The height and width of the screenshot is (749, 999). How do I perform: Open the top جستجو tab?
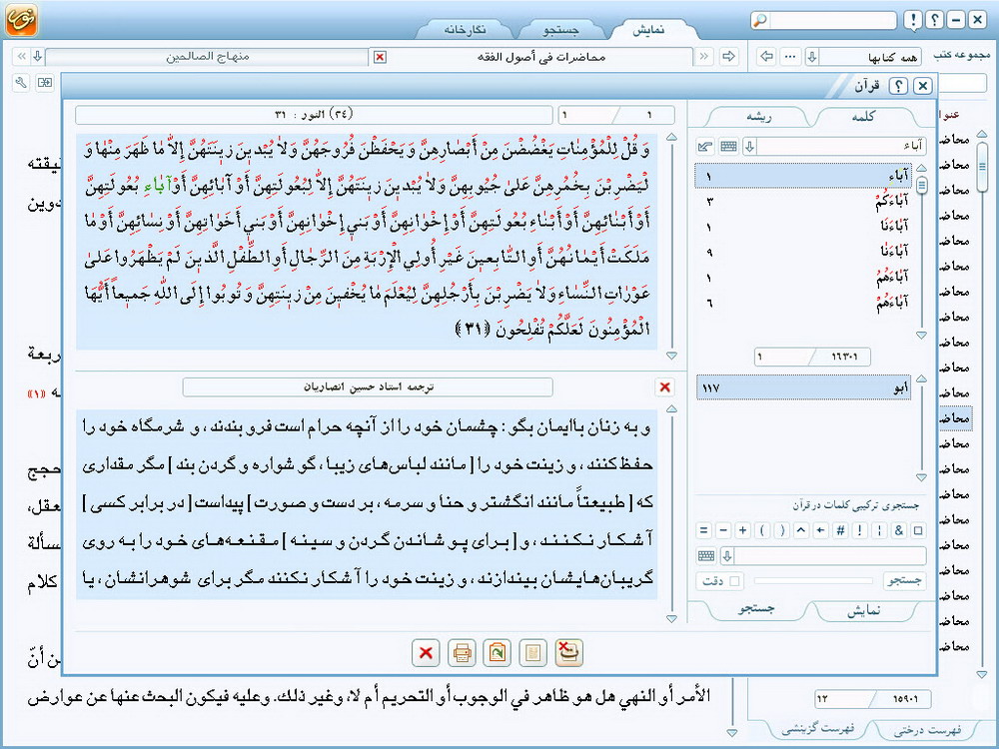(x=560, y=30)
